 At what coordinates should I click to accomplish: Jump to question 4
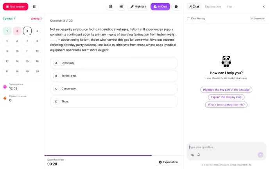pos(37,31)
